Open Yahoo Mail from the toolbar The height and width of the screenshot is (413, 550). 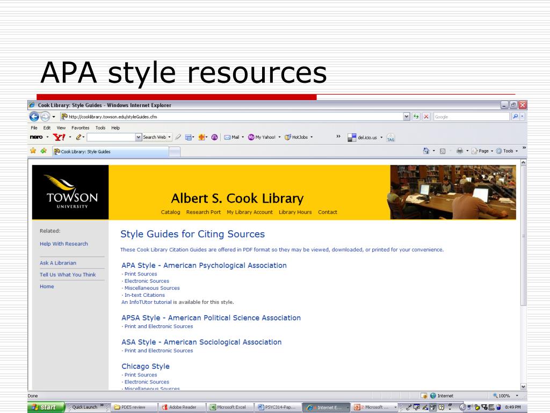[231, 137]
